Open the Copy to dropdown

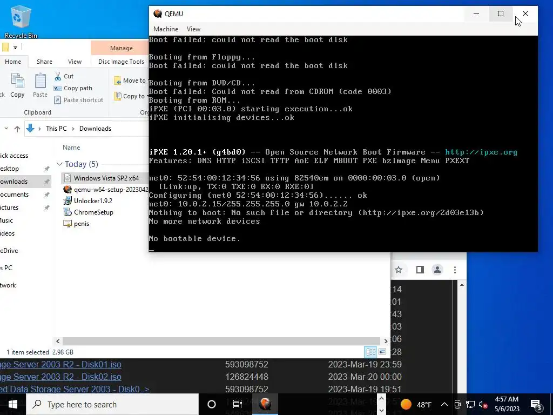point(131,96)
